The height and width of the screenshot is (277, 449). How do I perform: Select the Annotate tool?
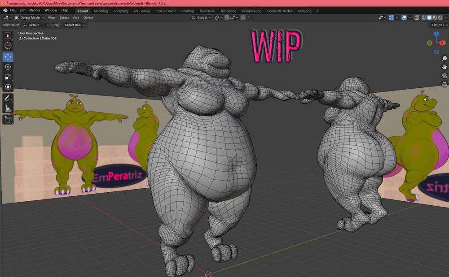8,98
